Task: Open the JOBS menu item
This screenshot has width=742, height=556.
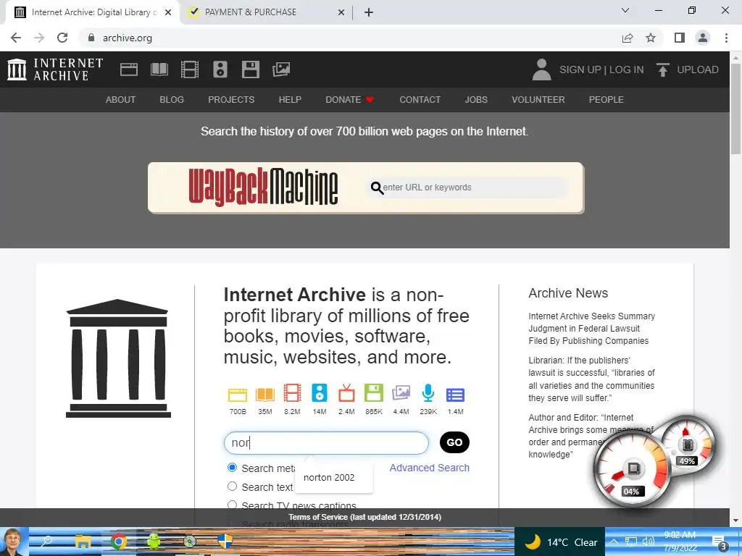Action: click(475, 100)
